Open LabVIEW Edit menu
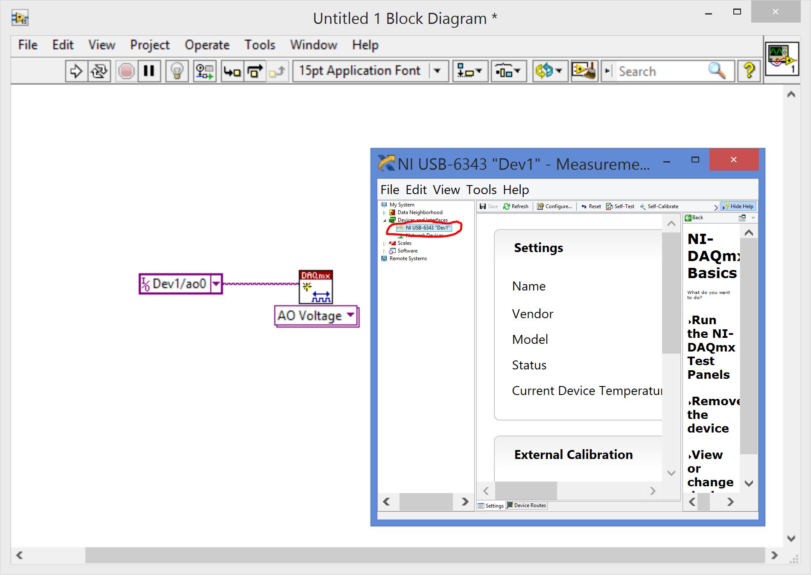811x575 pixels. click(63, 45)
